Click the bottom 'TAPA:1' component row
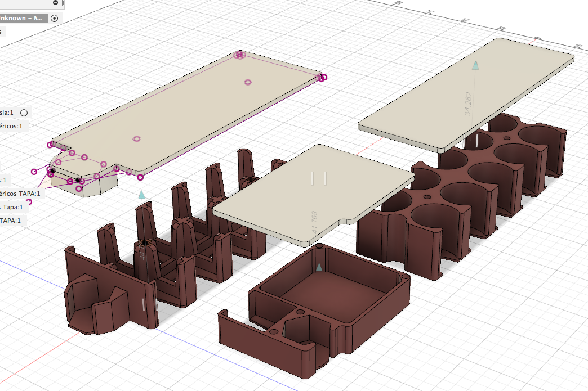The height and width of the screenshot is (391, 588). click(12, 221)
